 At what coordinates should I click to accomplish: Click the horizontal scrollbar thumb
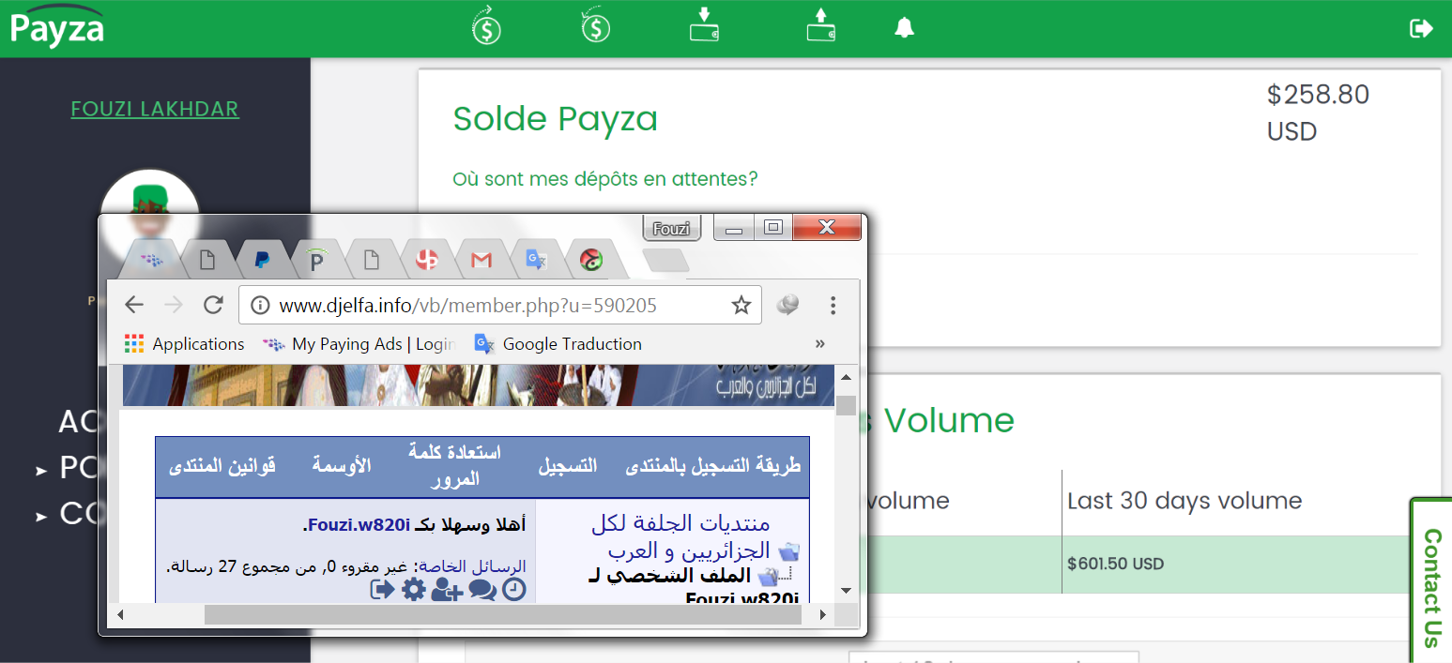tap(503, 615)
